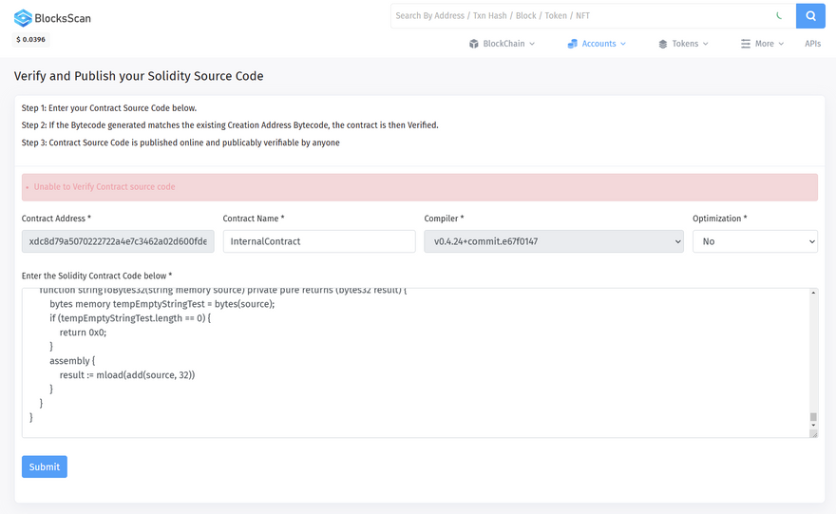Open the Compiler version dropdown
The image size is (836, 514).
pos(554,241)
